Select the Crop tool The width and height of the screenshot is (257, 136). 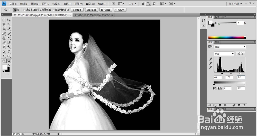tap(4, 29)
